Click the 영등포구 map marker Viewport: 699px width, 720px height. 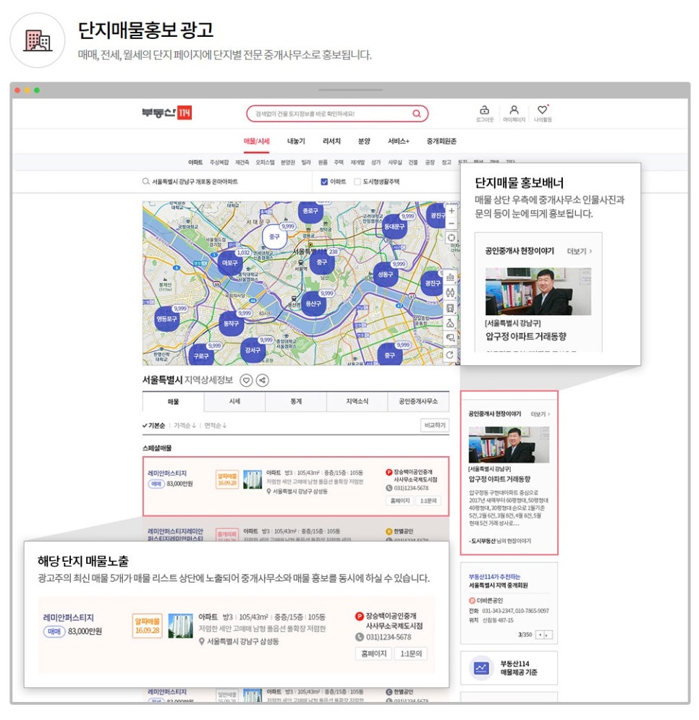tap(167, 319)
